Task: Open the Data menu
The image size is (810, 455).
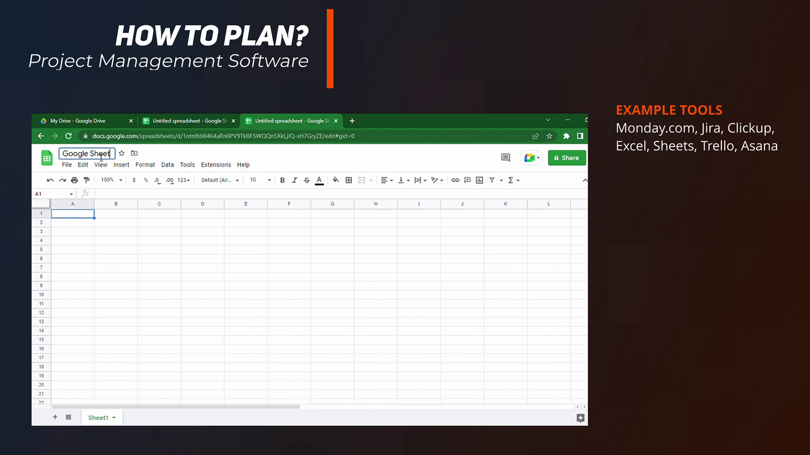Action: click(167, 165)
